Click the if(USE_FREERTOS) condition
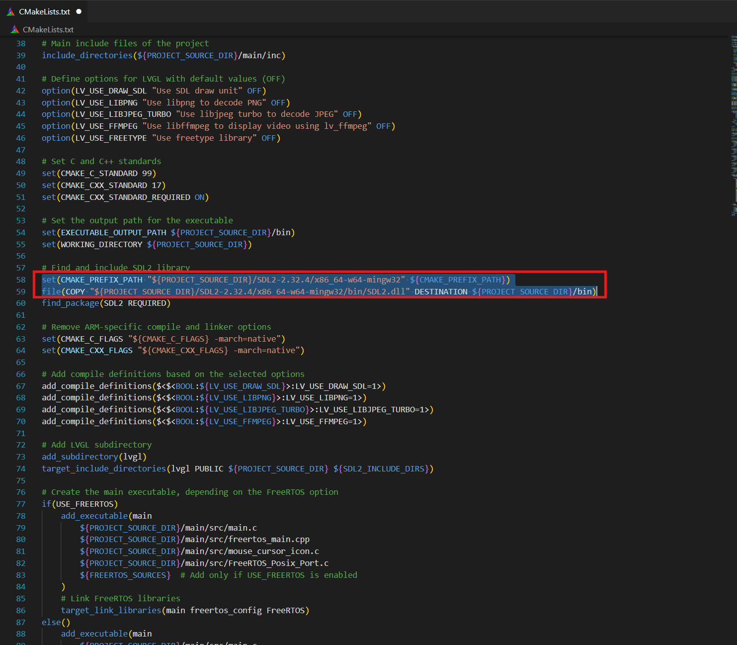This screenshot has width=737, height=645. tap(80, 504)
